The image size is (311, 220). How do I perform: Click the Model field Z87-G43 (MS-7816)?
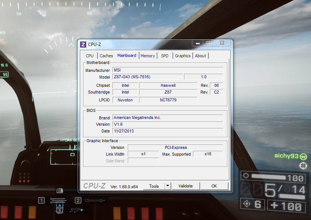pos(148,77)
